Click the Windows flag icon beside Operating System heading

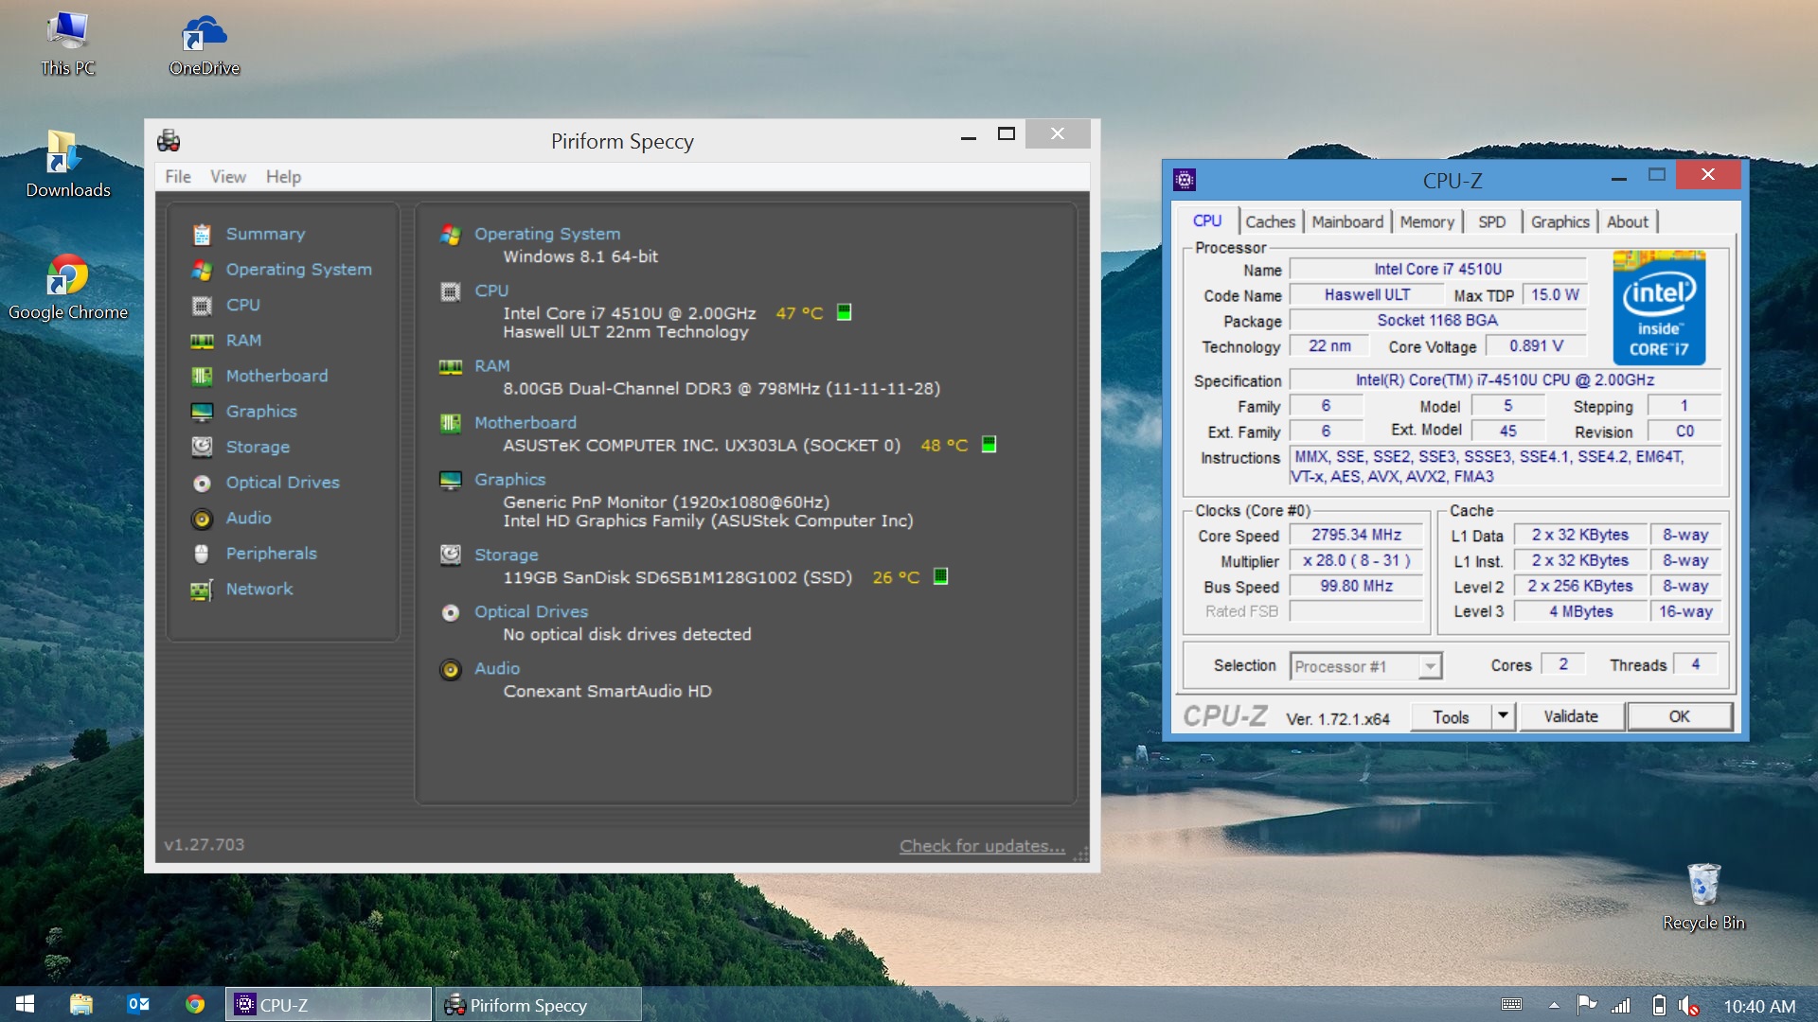[451, 235]
